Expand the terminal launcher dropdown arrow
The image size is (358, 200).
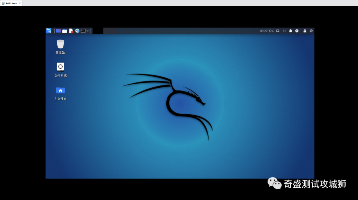click(88, 31)
